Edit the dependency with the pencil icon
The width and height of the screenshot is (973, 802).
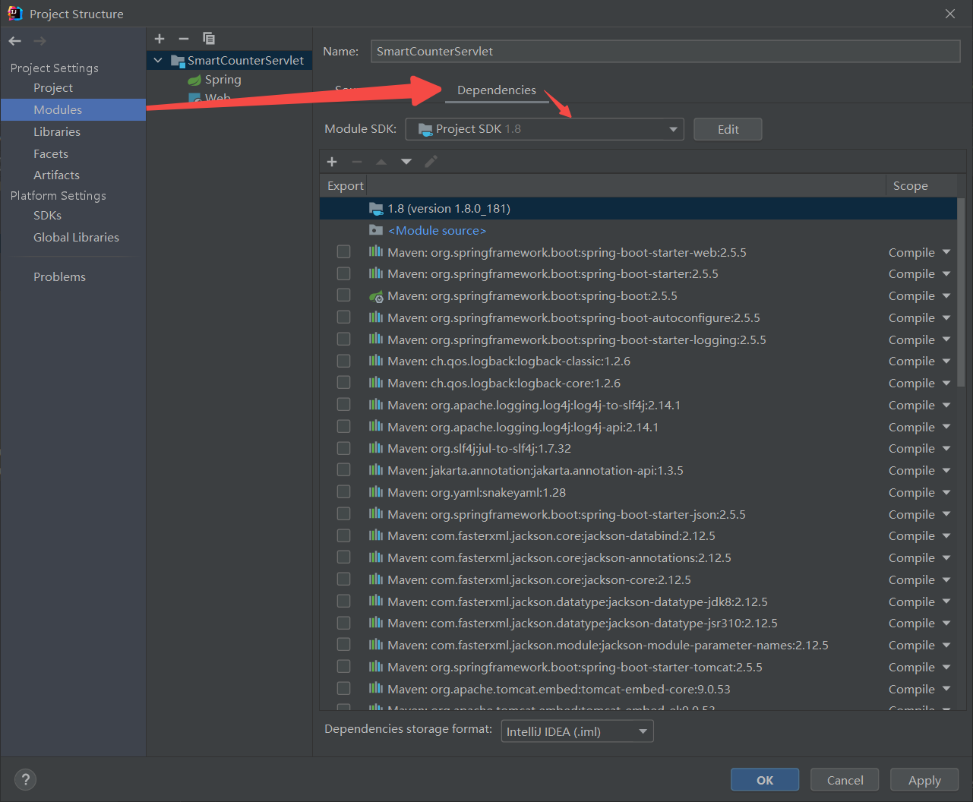tap(431, 162)
